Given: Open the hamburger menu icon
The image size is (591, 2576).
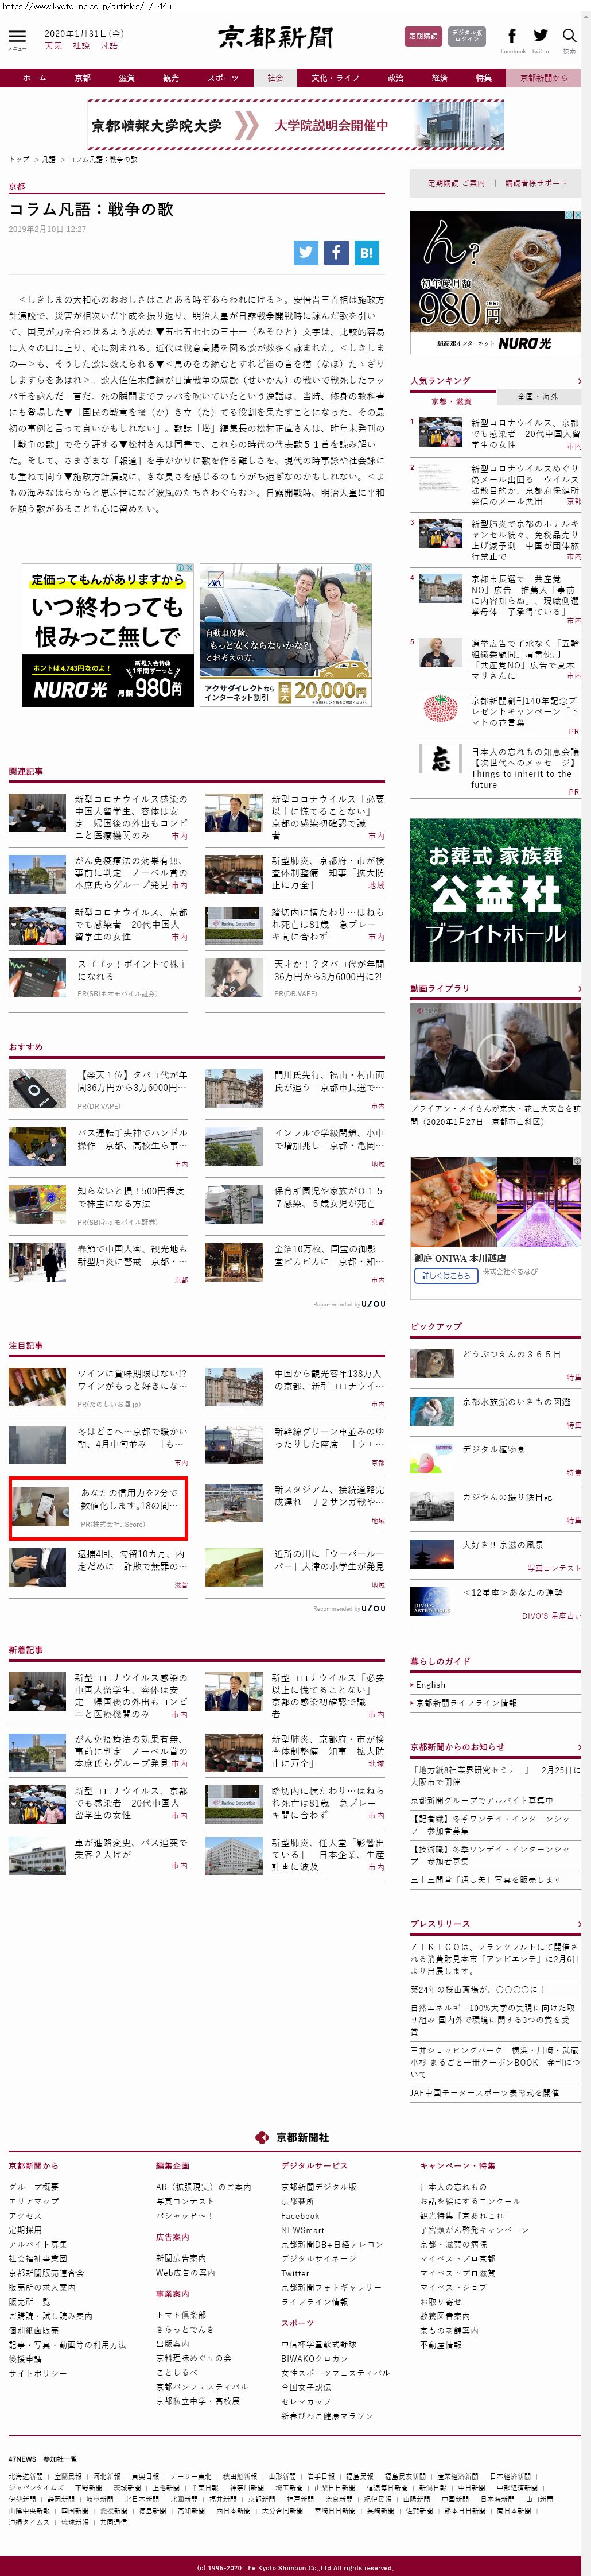Looking at the screenshot, I should point(17,37).
